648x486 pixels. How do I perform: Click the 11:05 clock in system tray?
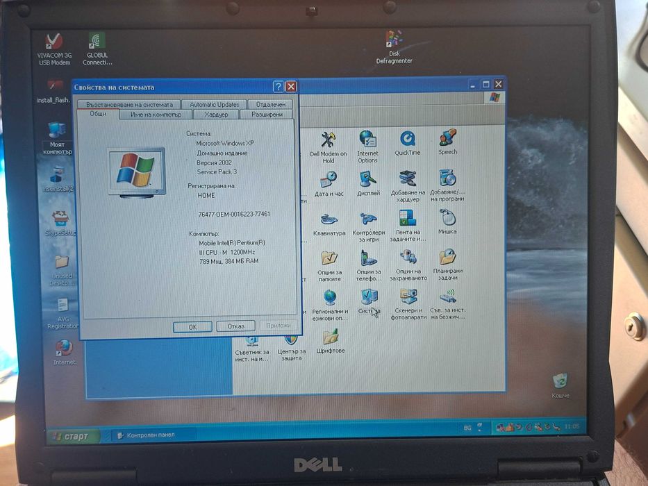pos(572,426)
